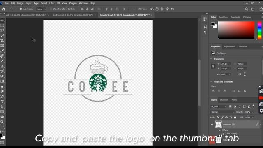Open the Paragraph panel icon

(x=205, y=32)
